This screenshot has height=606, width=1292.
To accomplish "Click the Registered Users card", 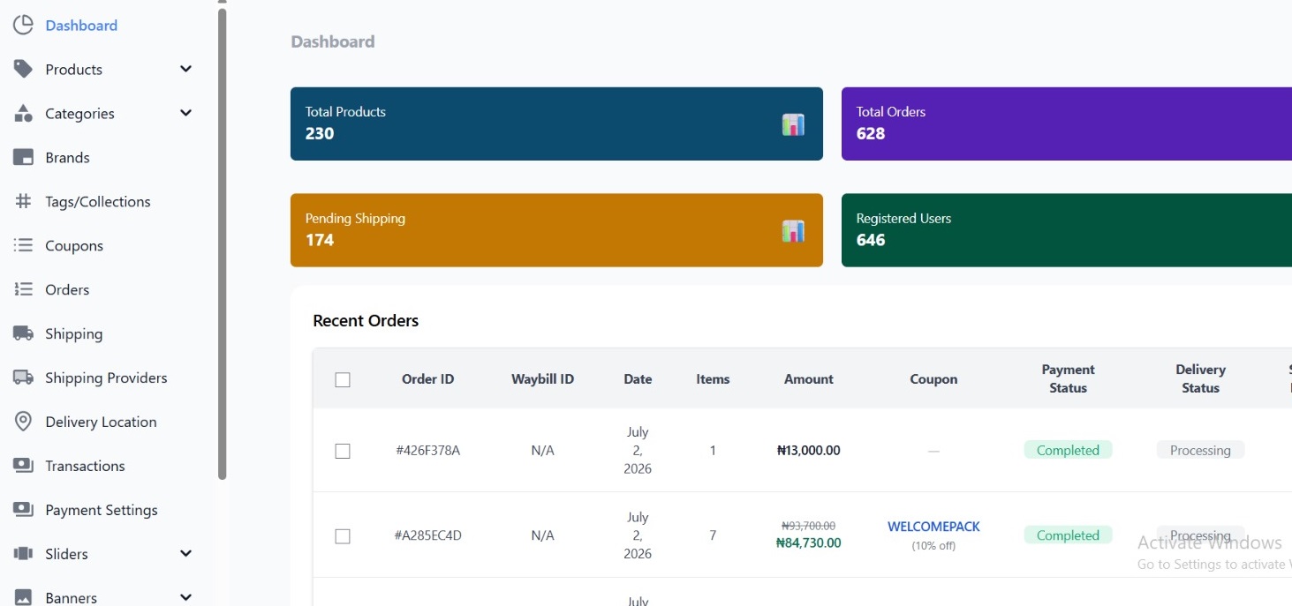I will pyautogui.click(x=1067, y=230).
